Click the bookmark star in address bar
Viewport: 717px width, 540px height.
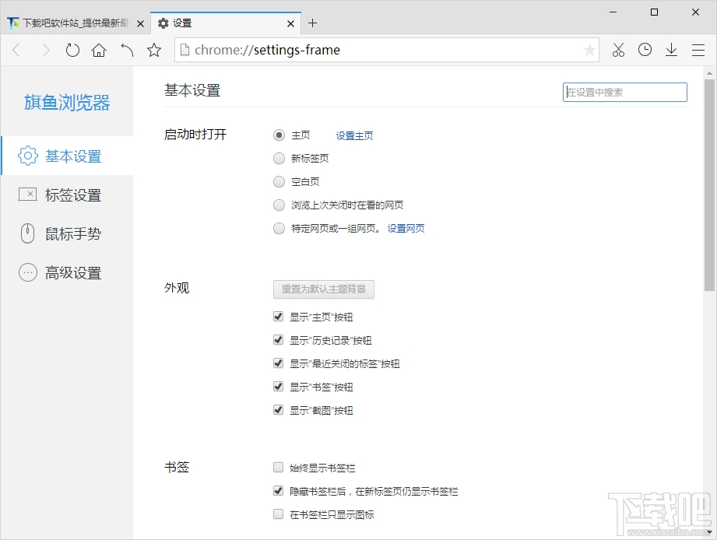click(588, 49)
